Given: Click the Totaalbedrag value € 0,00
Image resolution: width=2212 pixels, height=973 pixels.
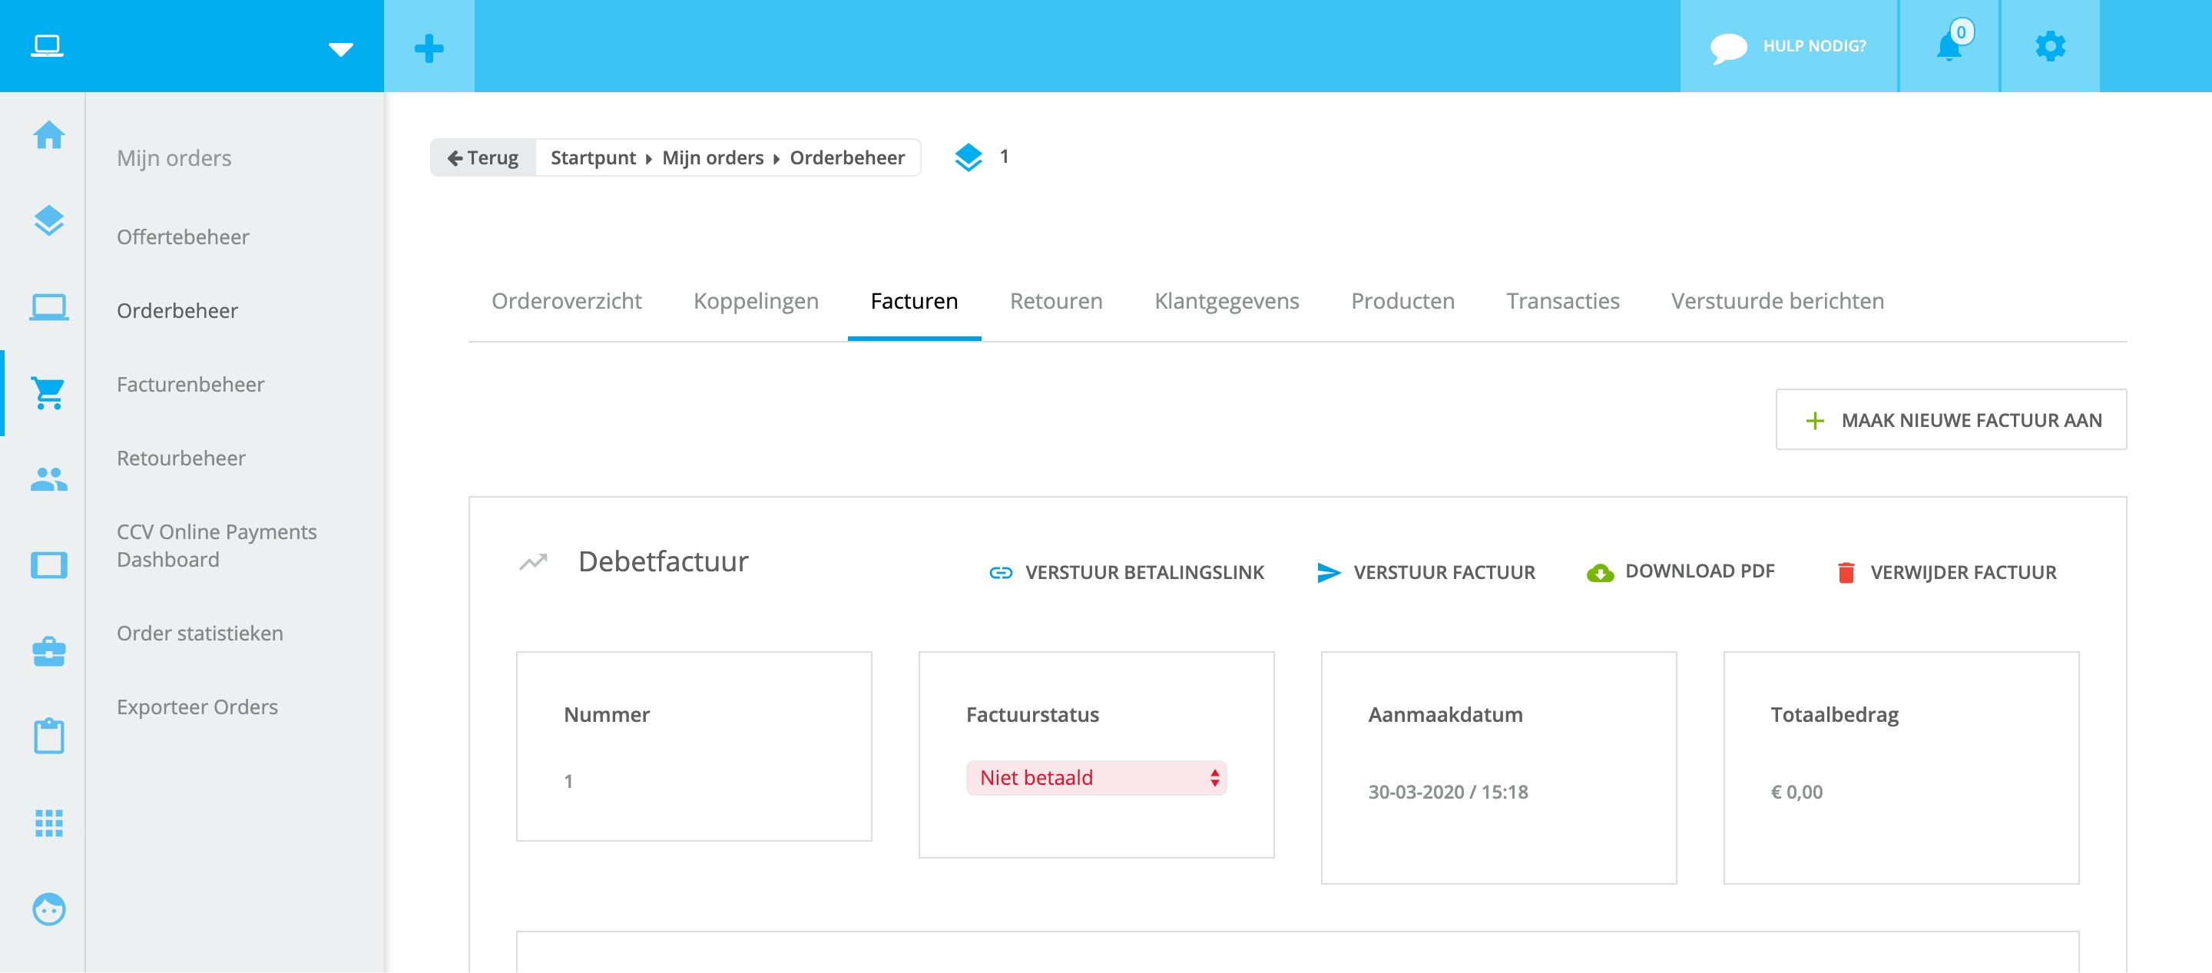Looking at the screenshot, I should click(1796, 792).
